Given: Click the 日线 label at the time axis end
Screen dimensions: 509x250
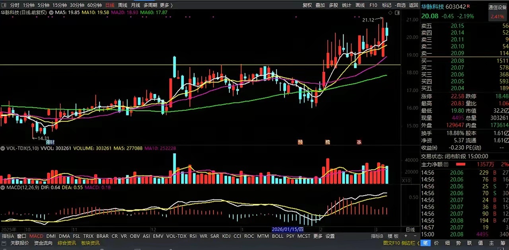Looking at the screenshot, I should point(410,230).
